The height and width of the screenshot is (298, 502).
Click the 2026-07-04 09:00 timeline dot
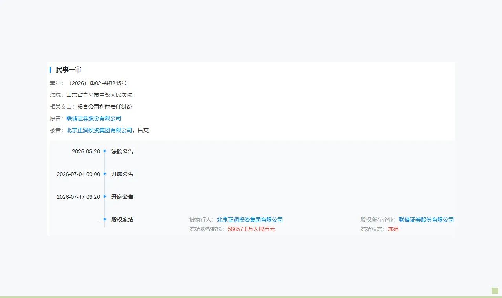tap(105, 174)
